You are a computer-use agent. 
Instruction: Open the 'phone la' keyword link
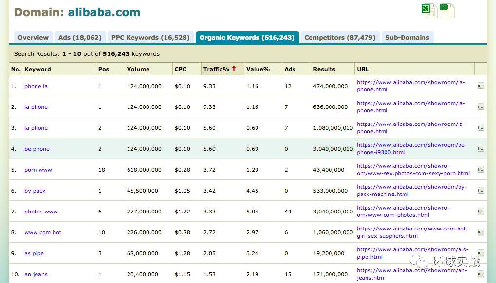36,86
